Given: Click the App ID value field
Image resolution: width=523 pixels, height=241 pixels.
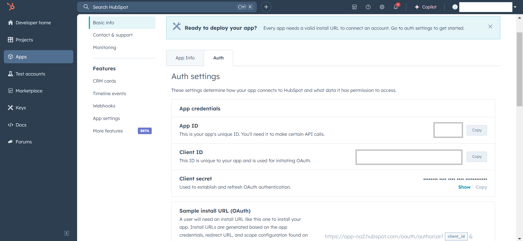Looking at the screenshot, I should tap(448, 130).
